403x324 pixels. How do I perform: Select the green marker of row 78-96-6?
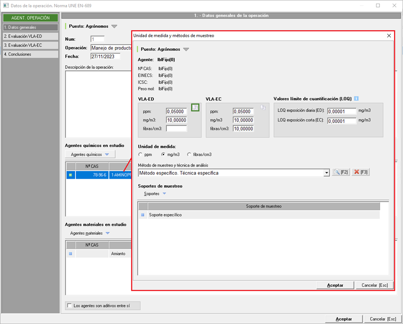71,175
